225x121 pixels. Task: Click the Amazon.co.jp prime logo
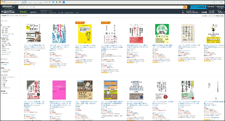click(8, 7)
